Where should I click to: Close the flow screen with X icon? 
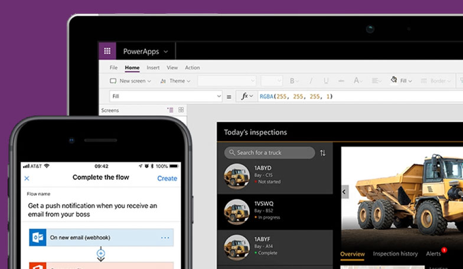27,178
